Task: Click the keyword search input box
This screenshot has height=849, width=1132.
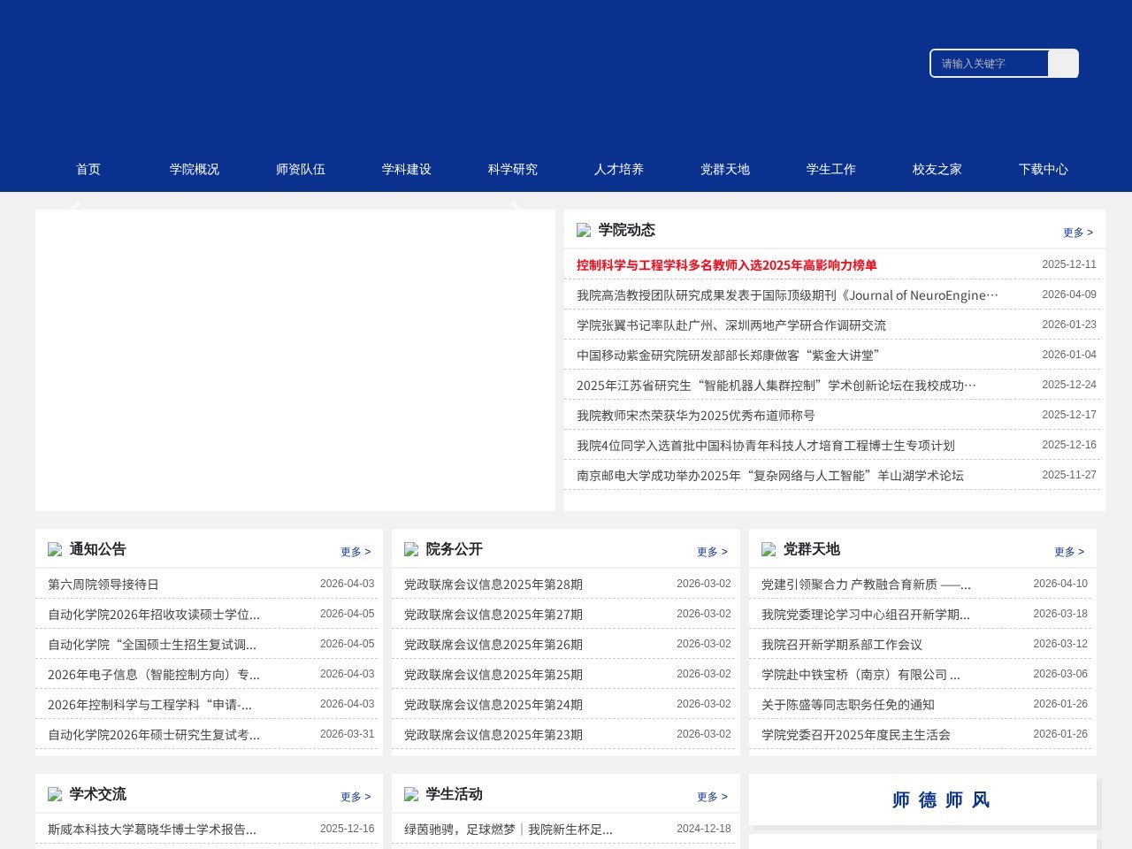Action: [990, 63]
